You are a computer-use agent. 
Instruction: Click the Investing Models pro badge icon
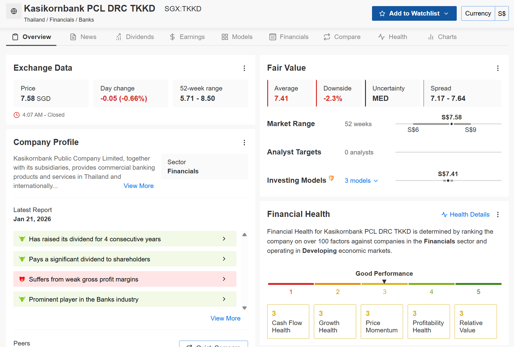click(331, 178)
